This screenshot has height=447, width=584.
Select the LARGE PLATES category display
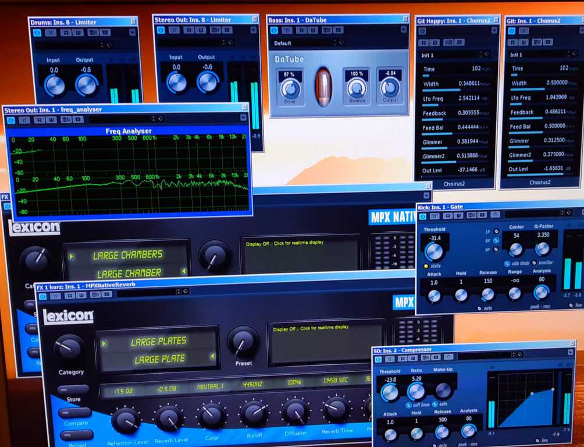(158, 342)
